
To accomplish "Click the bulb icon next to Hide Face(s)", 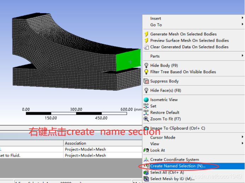I will [146, 90].
